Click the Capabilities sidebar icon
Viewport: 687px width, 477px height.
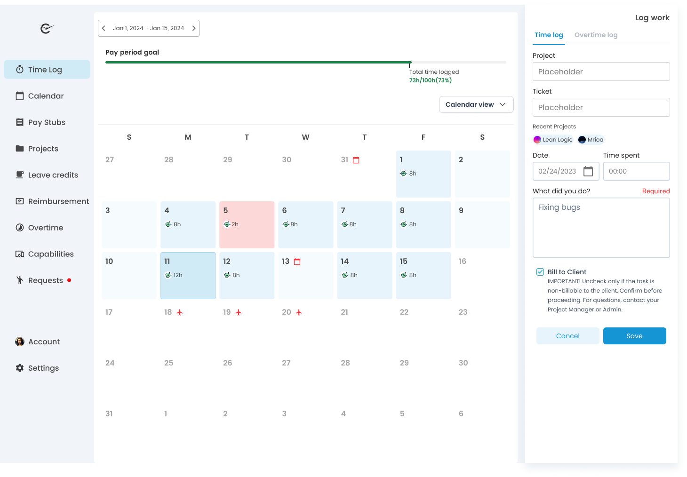coord(20,254)
